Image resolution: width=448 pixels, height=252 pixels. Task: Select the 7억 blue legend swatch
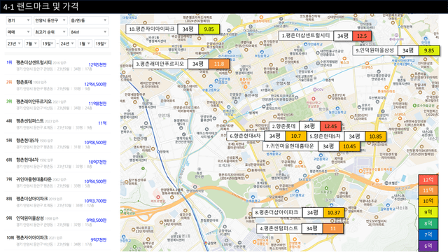pyautogui.click(x=428, y=234)
